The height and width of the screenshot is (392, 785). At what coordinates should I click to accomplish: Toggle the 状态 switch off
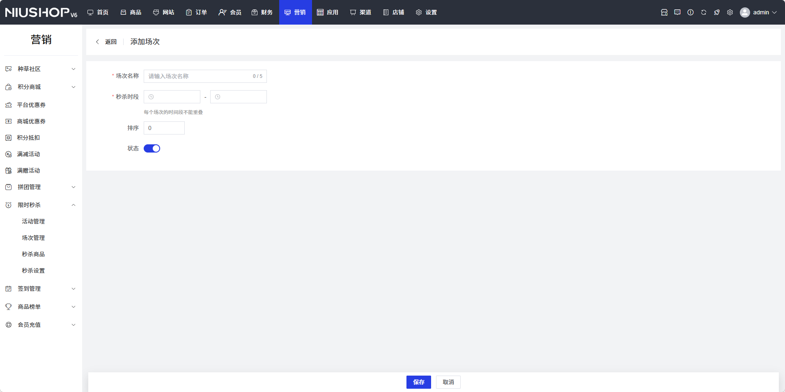pyautogui.click(x=152, y=148)
